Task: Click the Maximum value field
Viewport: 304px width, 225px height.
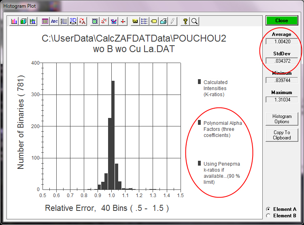Action: point(282,99)
